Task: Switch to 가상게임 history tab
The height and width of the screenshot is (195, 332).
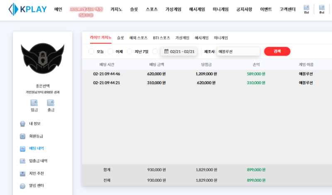Action: pos(182,38)
